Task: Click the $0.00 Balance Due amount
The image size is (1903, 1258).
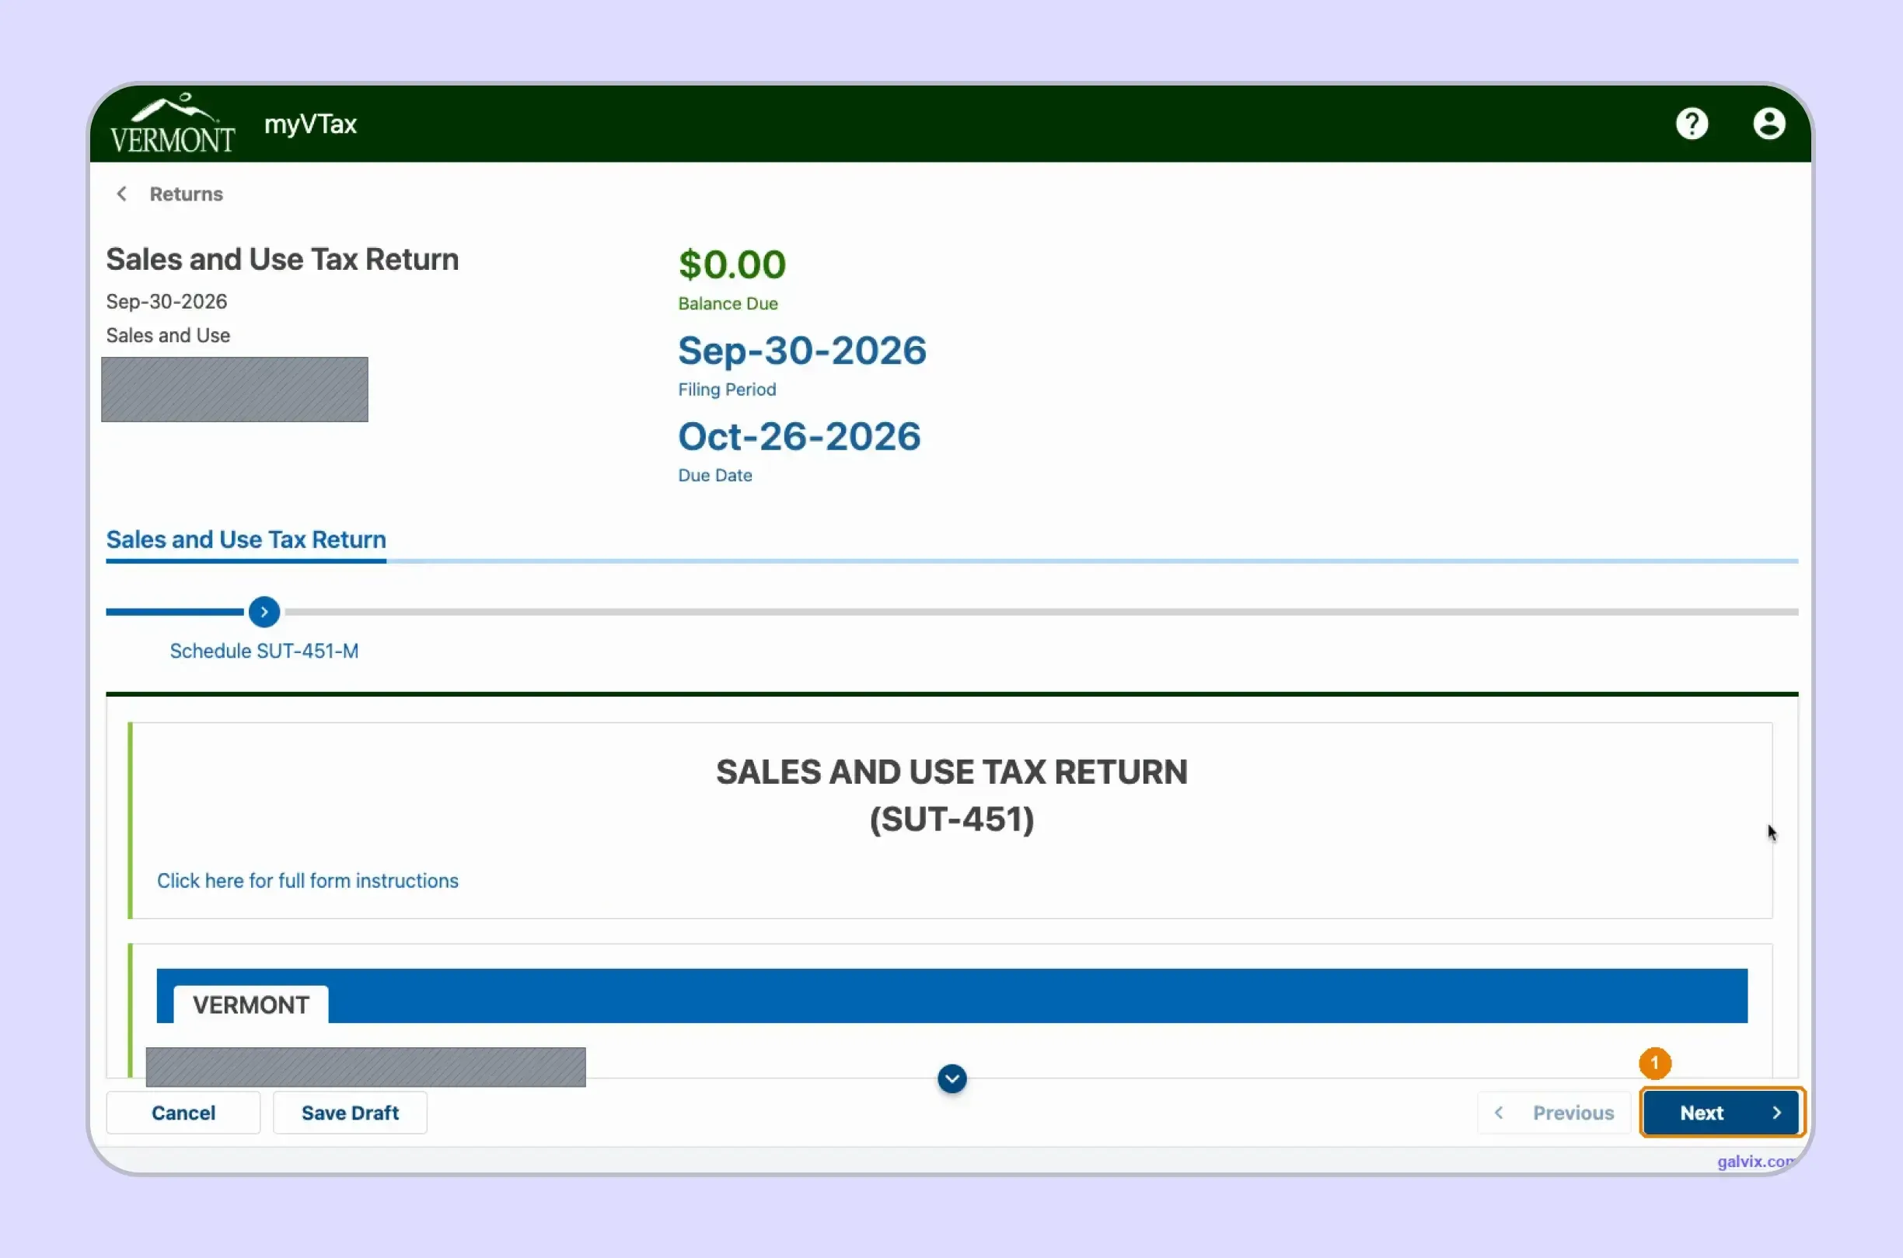Action: tap(732, 264)
